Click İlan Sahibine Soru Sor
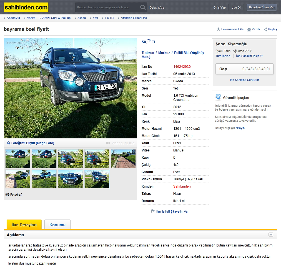This screenshot has width=281, height=269. coord(244,80)
